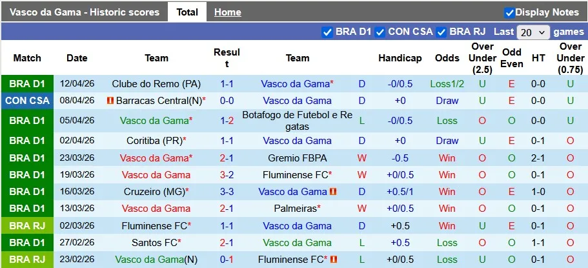Click the Handicap column header

(400, 58)
